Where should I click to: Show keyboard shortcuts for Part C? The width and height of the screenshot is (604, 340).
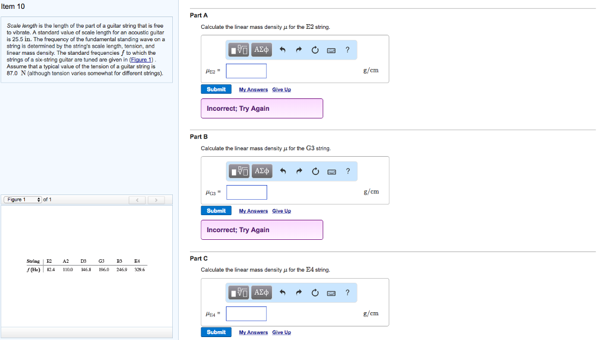(x=331, y=293)
